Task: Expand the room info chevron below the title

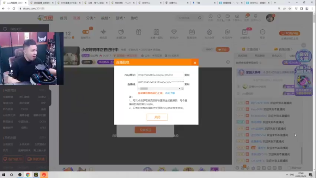Action: pos(228,62)
